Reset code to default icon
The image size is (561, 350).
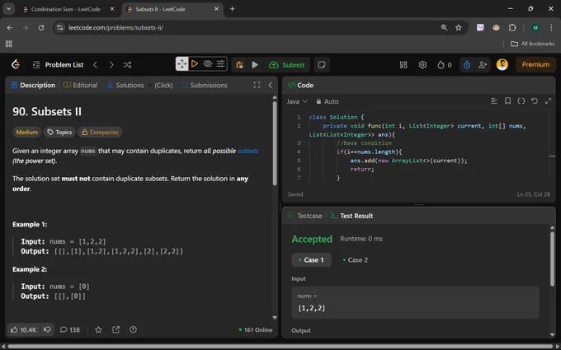point(535,101)
